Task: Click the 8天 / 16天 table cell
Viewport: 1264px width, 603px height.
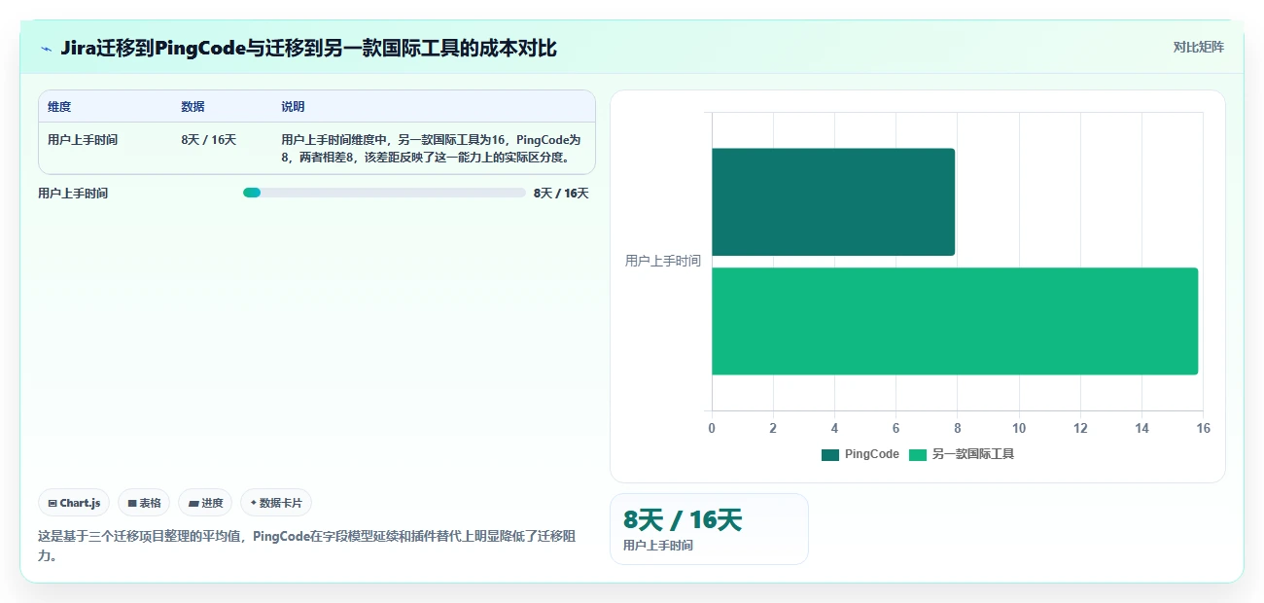Action: (208, 140)
